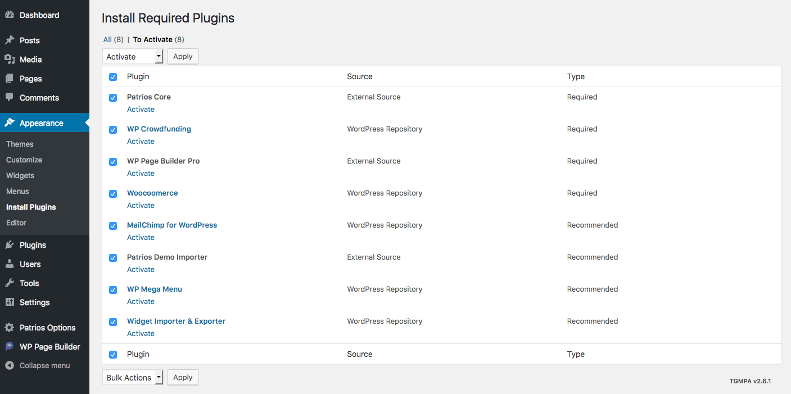Open the Customize submenu item

24,160
